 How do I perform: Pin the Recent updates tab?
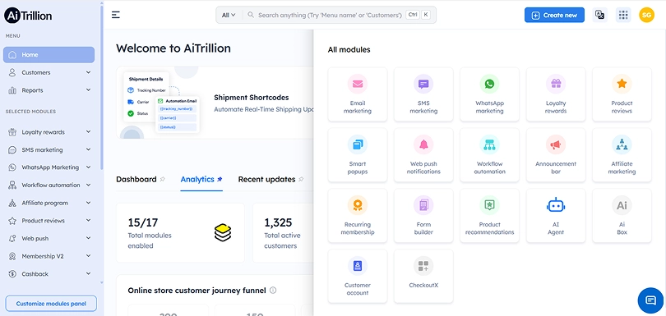pyautogui.click(x=301, y=180)
